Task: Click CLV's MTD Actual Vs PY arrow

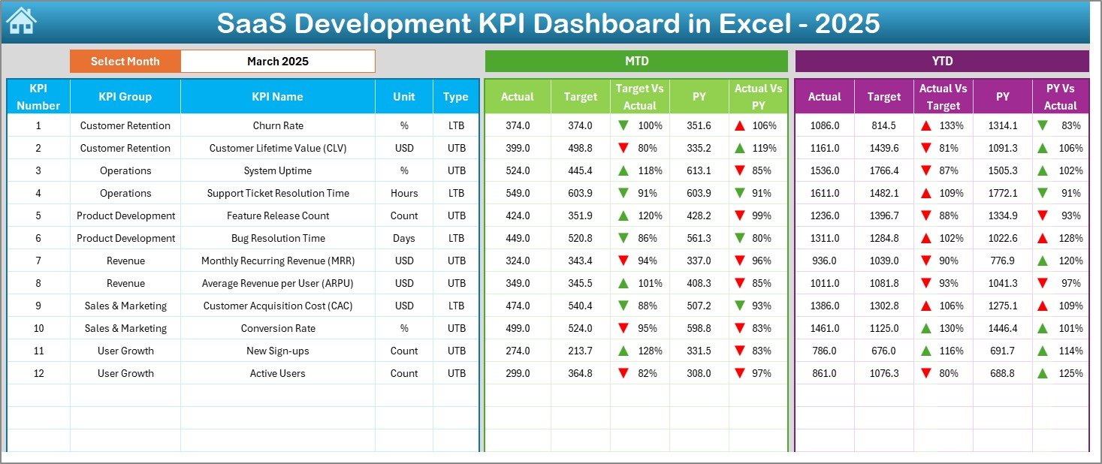Action: (x=740, y=149)
